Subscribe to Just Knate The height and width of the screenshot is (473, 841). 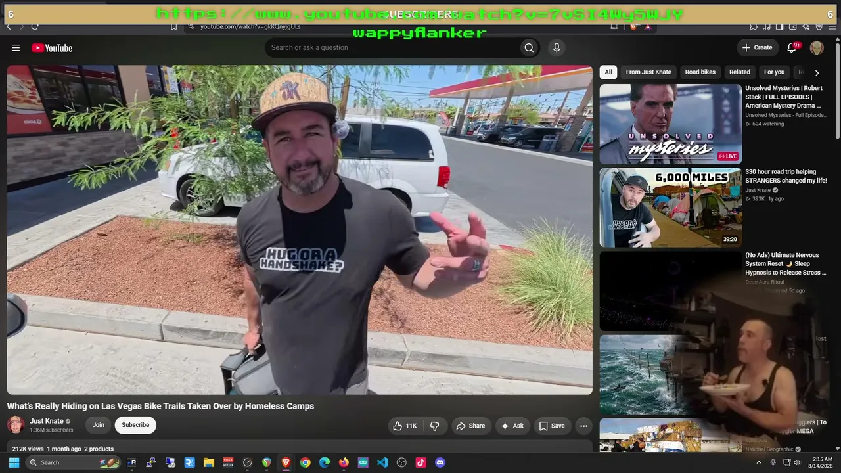pos(135,425)
